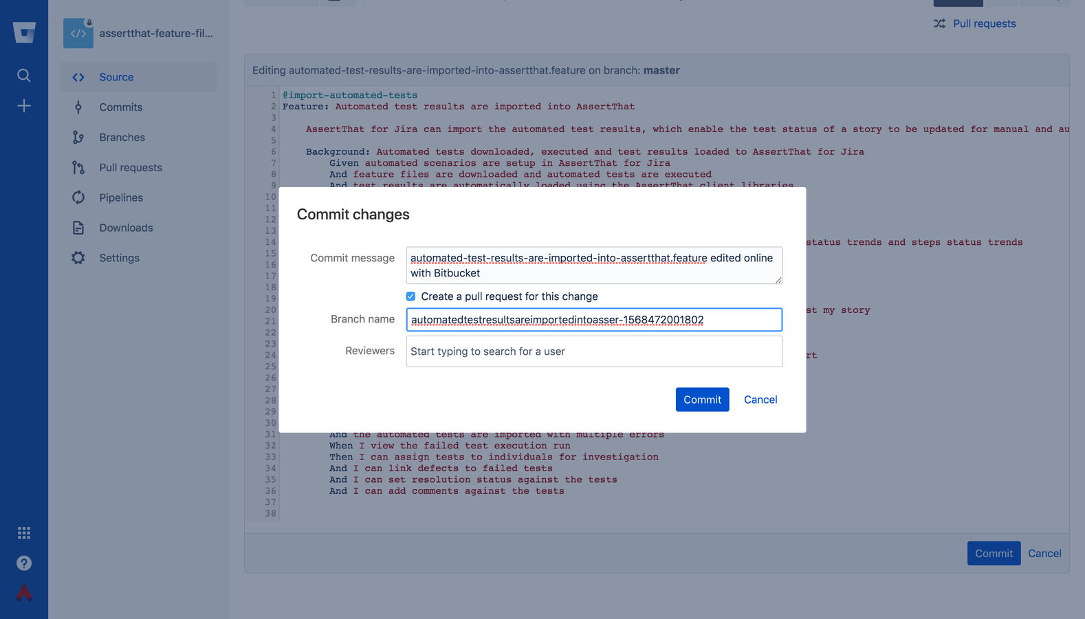This screenshot has width=1085, height=619.
Task: Click the editor's bottom Cancel link
Action: 1044,554
